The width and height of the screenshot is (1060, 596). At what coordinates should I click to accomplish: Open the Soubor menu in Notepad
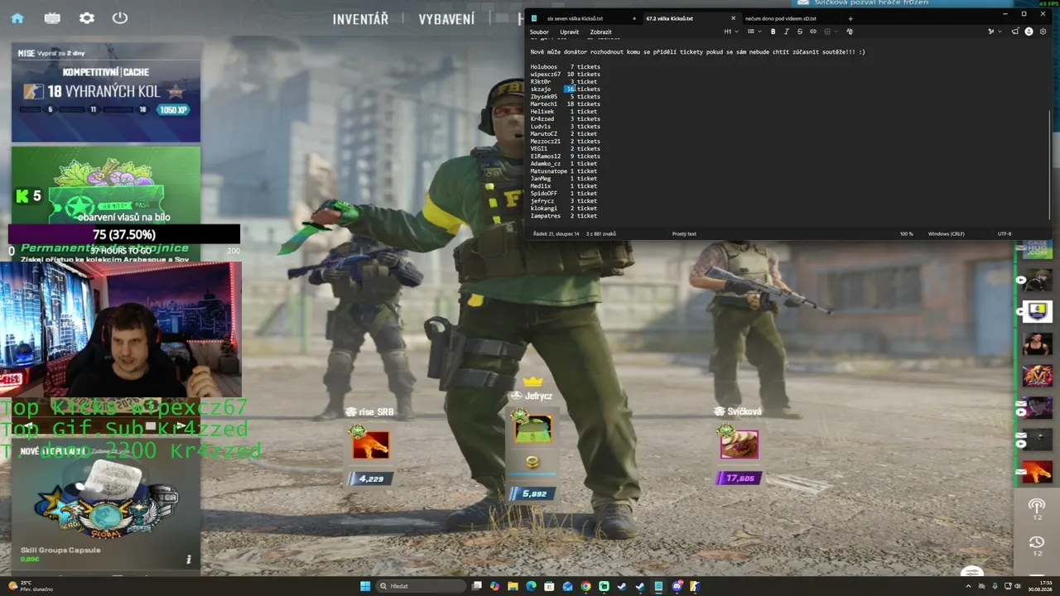tap(539, 31)
